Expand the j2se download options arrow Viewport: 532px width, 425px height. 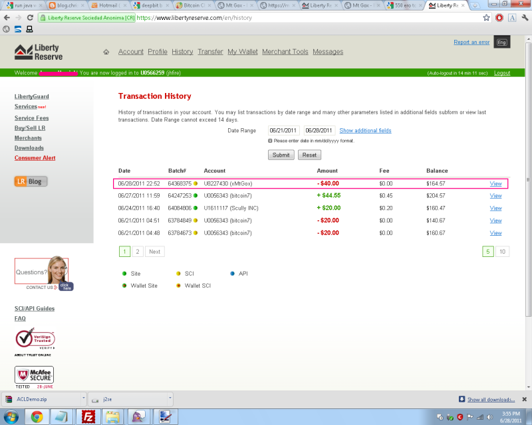point(169,399)
